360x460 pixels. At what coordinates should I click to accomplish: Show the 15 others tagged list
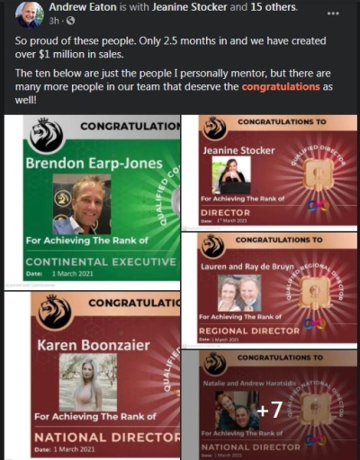coord(274,7)
